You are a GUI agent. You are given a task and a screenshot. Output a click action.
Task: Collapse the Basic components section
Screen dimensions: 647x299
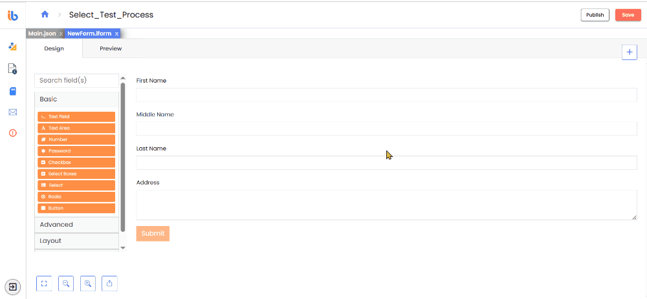pos(77,99)
